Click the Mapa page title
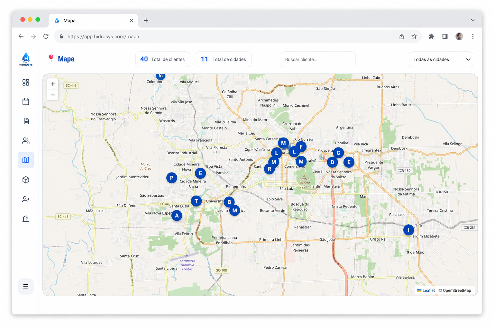Viewport: 494px width, 329px height. point(66,59)
